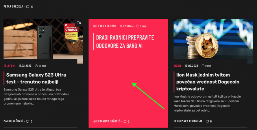Open TELEFONI category link
Screen dimensions: 257x130
[x=9, y=66]
